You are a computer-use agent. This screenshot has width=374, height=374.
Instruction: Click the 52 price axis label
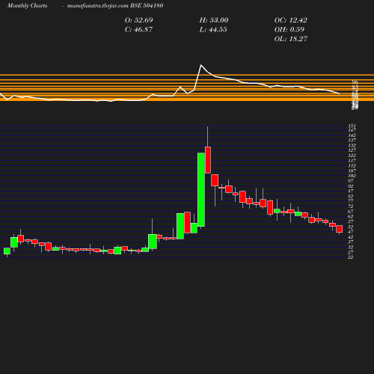click(351, 227)
